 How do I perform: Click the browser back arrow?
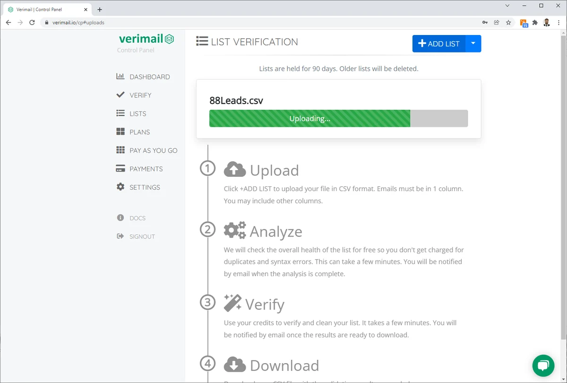[x=9, y=22]
